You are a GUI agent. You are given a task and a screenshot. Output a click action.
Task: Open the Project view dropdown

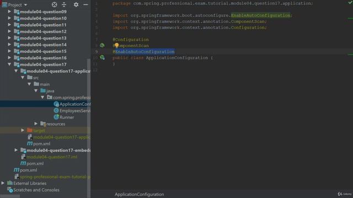click(25, 5)
